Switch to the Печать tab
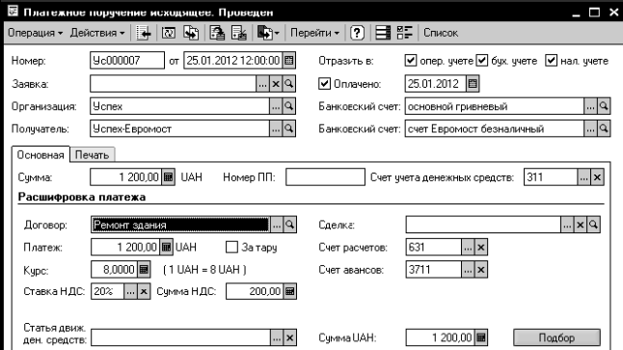623x350 pixels. pyautogui.click(x=93, y=155)
